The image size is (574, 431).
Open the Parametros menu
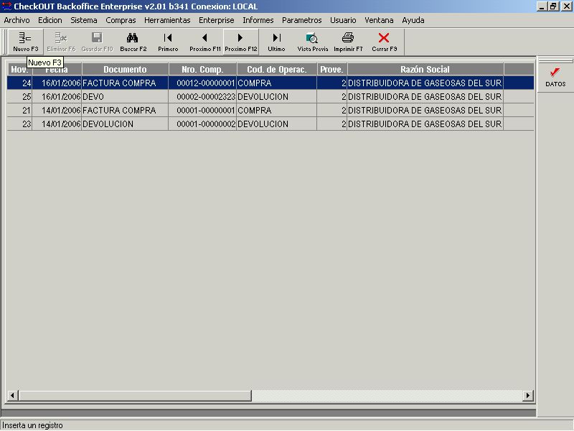pos(301,20)
